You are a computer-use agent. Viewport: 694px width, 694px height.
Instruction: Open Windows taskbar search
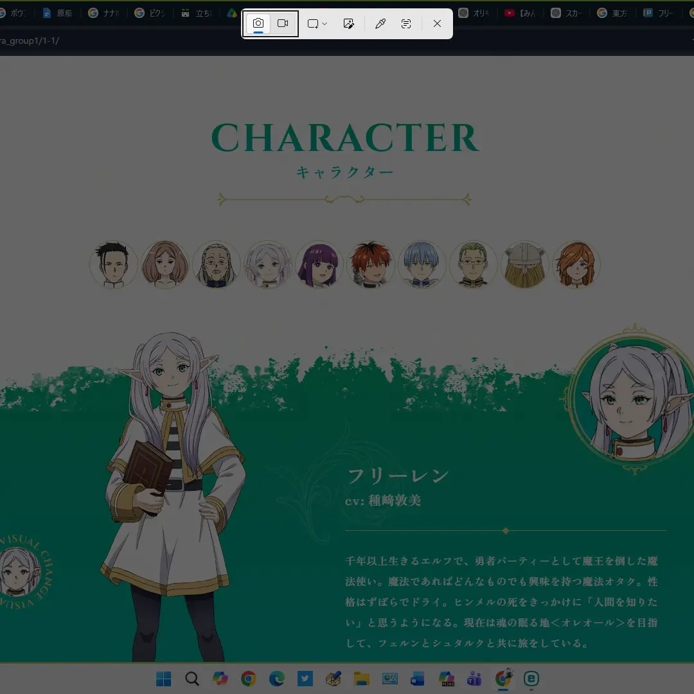click(x=191, y=679)
